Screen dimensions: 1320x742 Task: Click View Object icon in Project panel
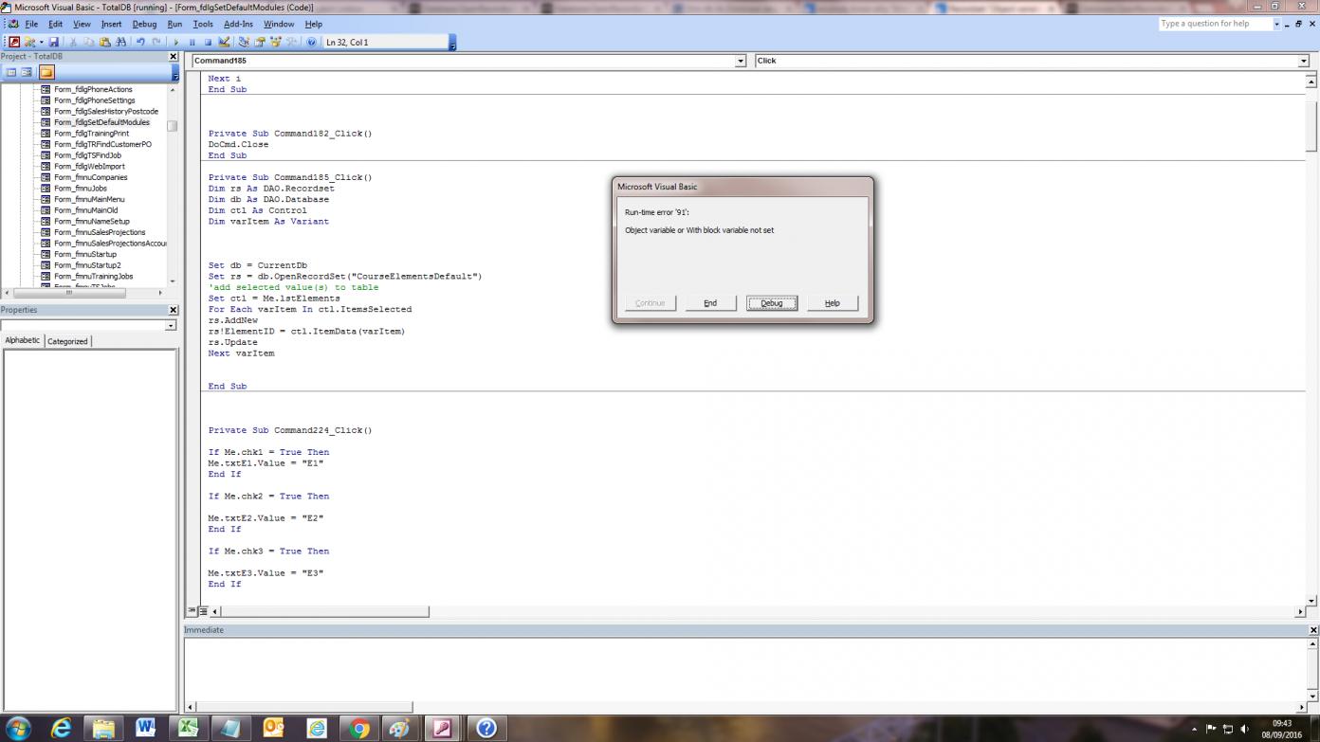click(27, 72)
